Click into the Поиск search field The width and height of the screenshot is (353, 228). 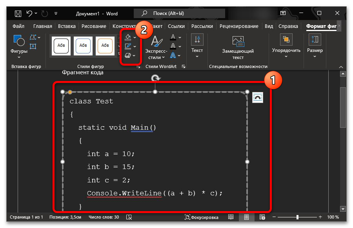179,13
